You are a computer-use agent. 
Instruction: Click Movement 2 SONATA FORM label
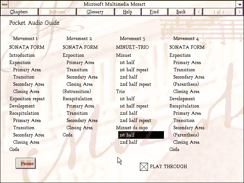tap(80, 47)
